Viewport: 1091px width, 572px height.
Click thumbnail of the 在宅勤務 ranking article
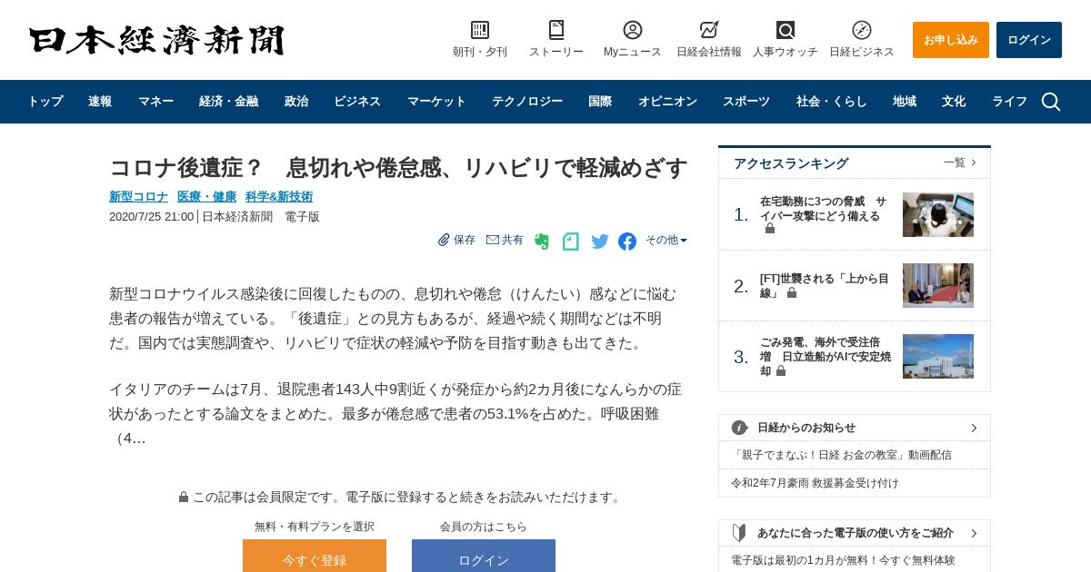pyautogui.click(x=938, y=214)
